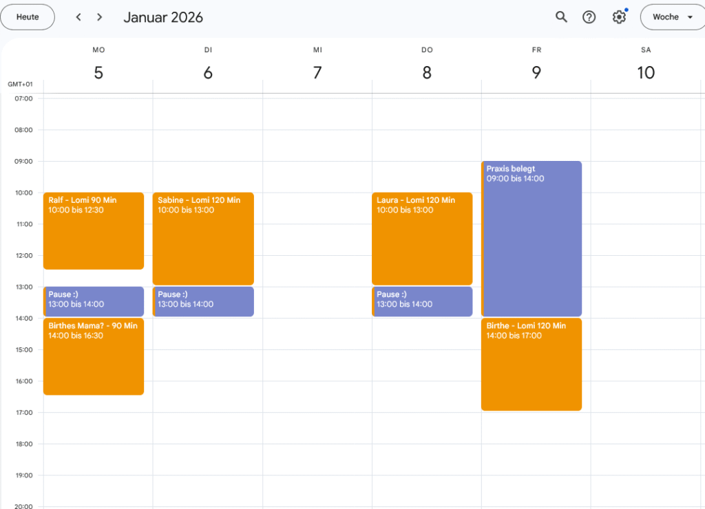Click the MI (Wednesday) column header

[317, 50]
